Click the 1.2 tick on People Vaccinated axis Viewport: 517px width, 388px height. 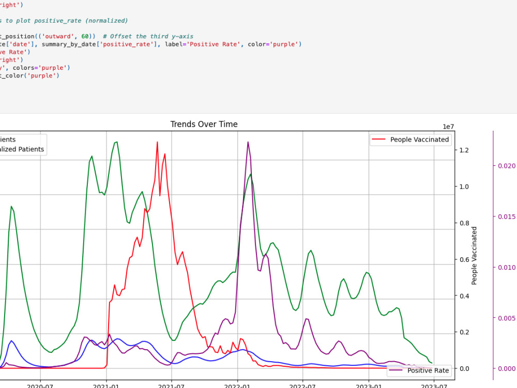click(x=464, y=150)
